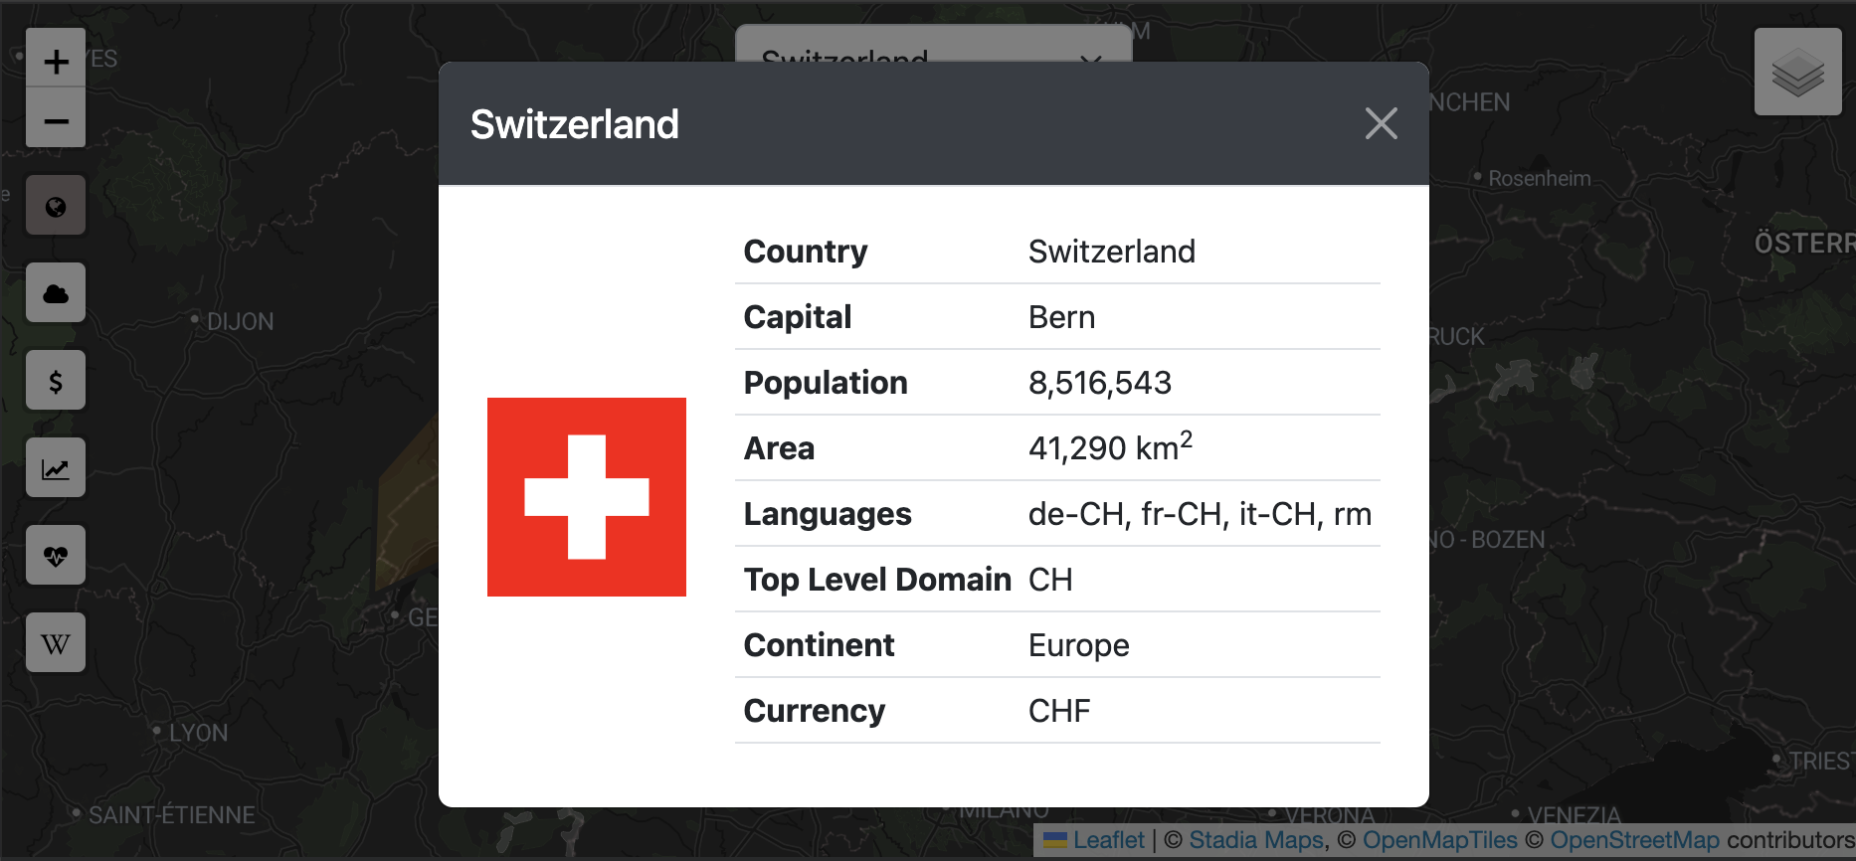Click the Swiss flag image
The width and height of the screenshot is (1856, 861).
[x=587, y=497]
